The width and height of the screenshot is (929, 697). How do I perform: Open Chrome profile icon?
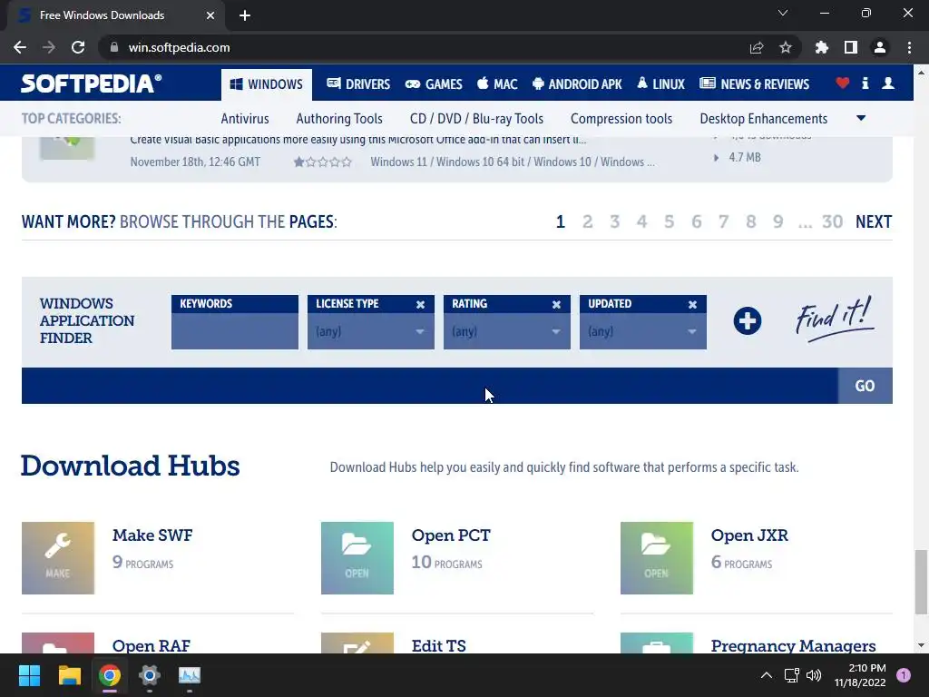880,47
